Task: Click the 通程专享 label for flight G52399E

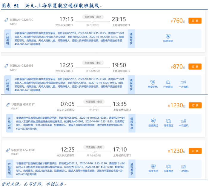Action: [x=131, y=85]
